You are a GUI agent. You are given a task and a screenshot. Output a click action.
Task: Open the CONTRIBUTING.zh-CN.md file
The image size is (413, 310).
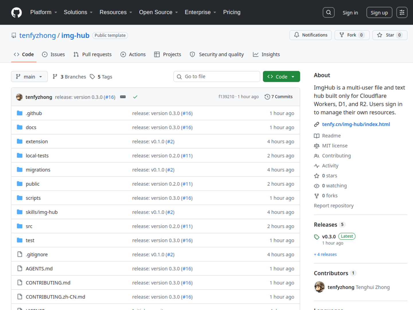point(55,297)
